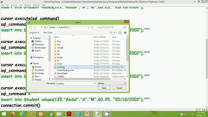The width and height of the screenshot is (208, 117).
Task: Select Recent places in sidebar
Action: point(40,48)
